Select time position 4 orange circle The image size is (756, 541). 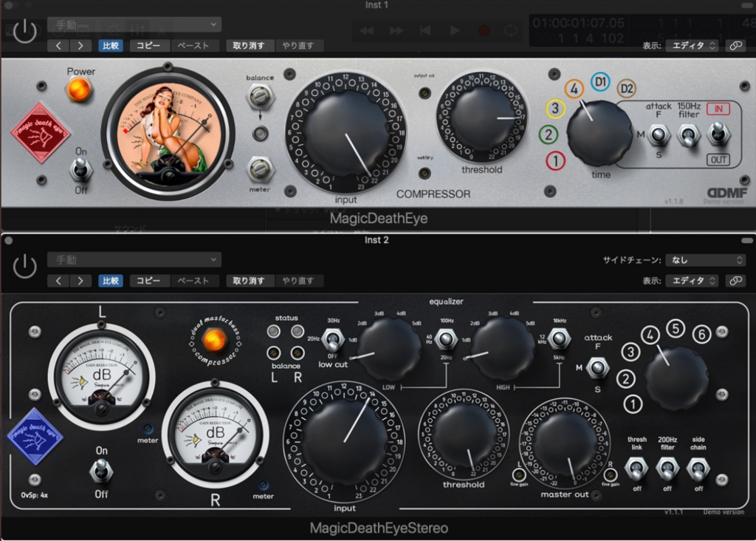point(574,89)
